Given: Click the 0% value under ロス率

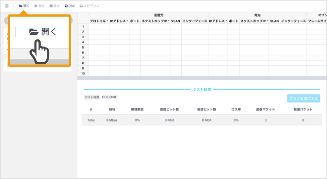Looking at the screenshot, I should [236, 120].
